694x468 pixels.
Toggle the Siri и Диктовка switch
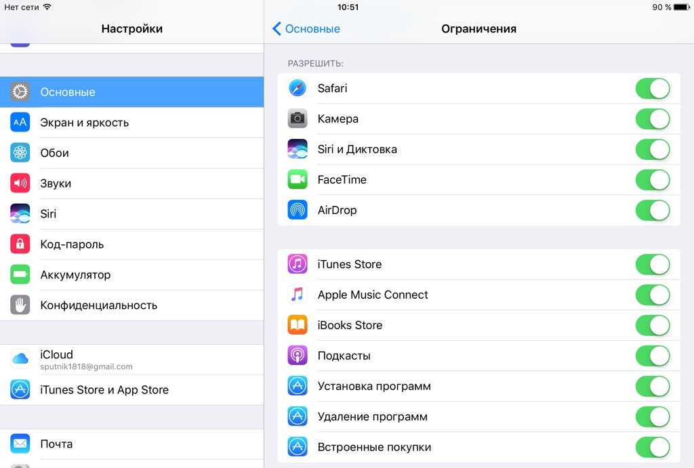pyautogui.click(x=653, y=150)
